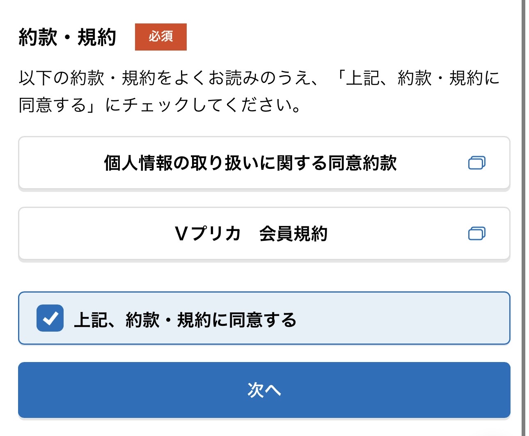Toggle agreement via the light-blue row's empty area

402,318
